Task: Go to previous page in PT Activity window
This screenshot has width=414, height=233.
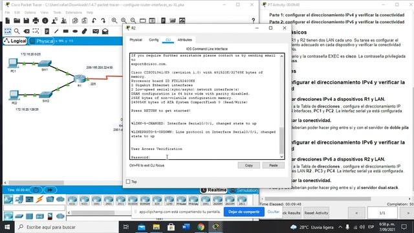Action: [356, 213]
